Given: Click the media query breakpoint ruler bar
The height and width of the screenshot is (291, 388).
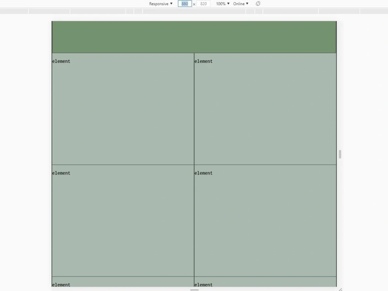Looking at the screenshot, I should pos(194,11).
